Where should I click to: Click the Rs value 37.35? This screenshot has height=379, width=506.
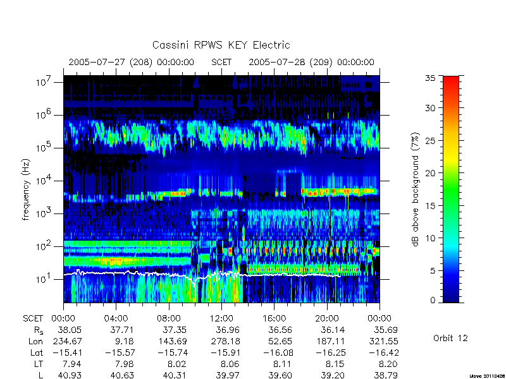(x=175, y=330)
